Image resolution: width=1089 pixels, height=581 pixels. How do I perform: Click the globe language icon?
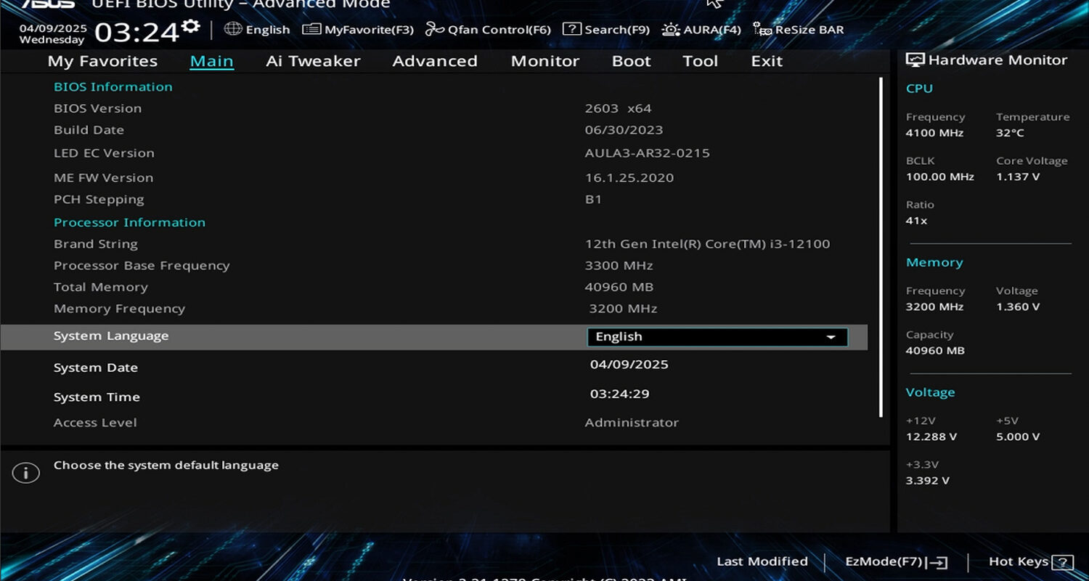click(x=233, y=29)
